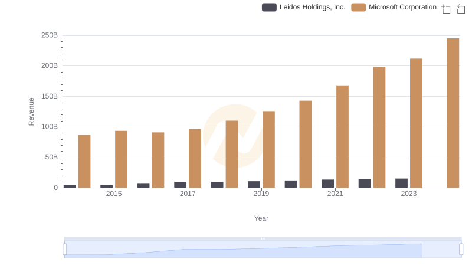Click the Leidos bar for 2019
The height and width of the screenshot is (272, 472).
point(254,185)
